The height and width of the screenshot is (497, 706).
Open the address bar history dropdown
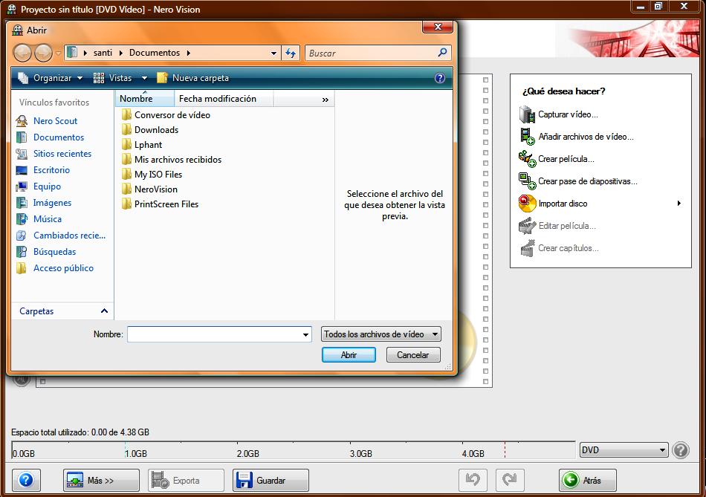(x=273, y=53)
